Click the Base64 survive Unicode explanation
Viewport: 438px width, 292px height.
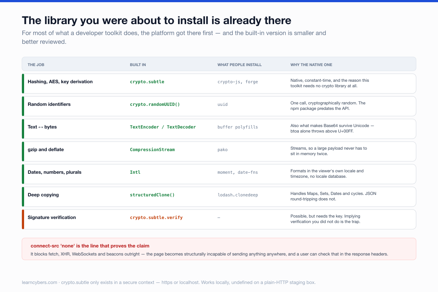tap(332, 128)
